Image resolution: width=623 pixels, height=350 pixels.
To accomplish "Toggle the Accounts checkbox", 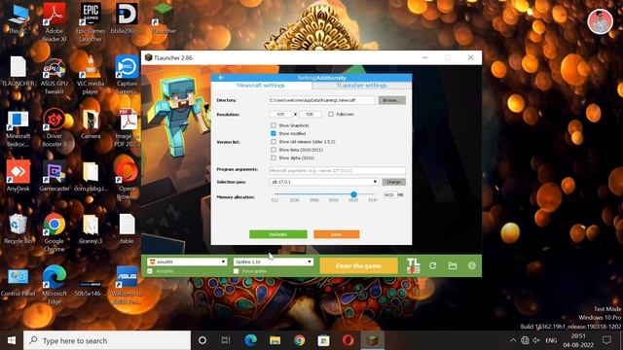I will coord(150,271).
